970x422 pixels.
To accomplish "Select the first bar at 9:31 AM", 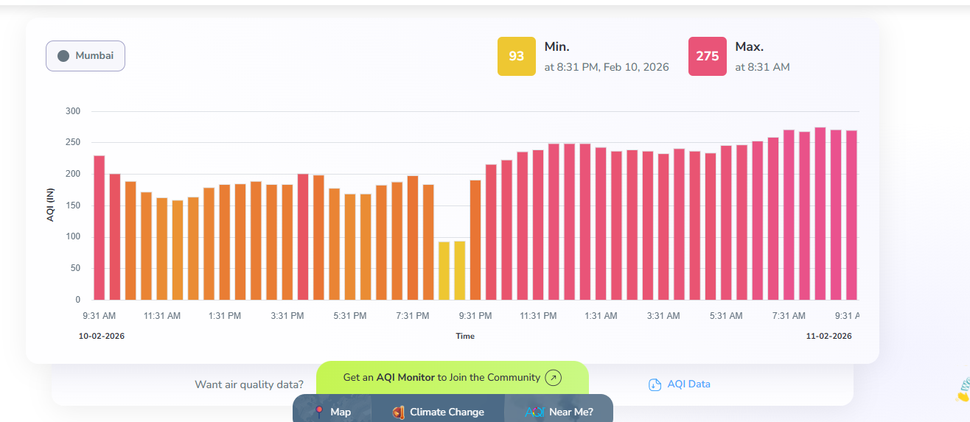I will point(99,228).
